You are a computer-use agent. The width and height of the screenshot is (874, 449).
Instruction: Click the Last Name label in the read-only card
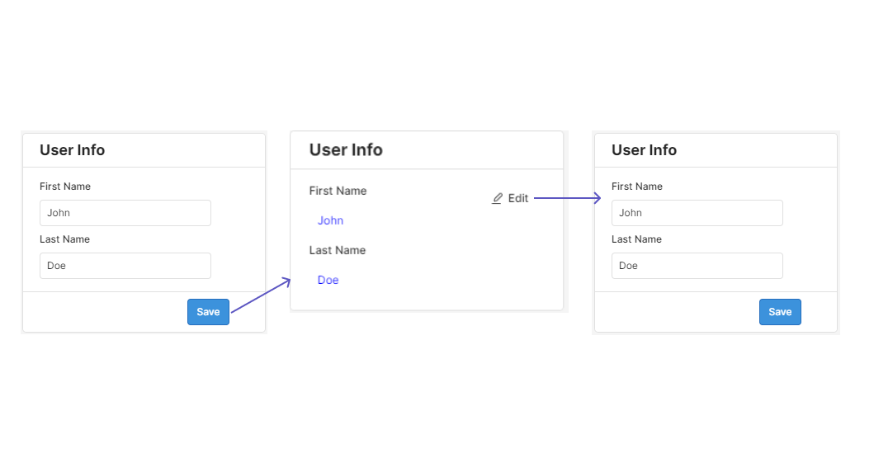pyautogui.click(x=338, y=250)
